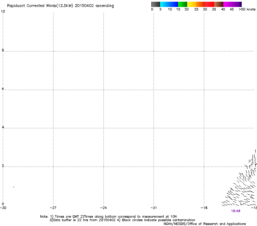Viewport: 257px width, 226px height.
Task: Click the gray 0-5 knots color swatch
Action: [x=156, y=4]
